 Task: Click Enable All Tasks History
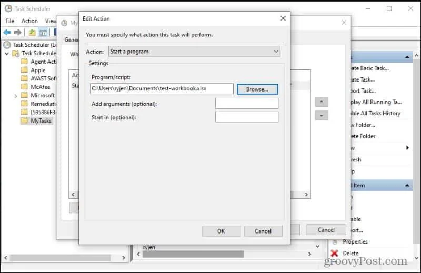click(376, 113)
